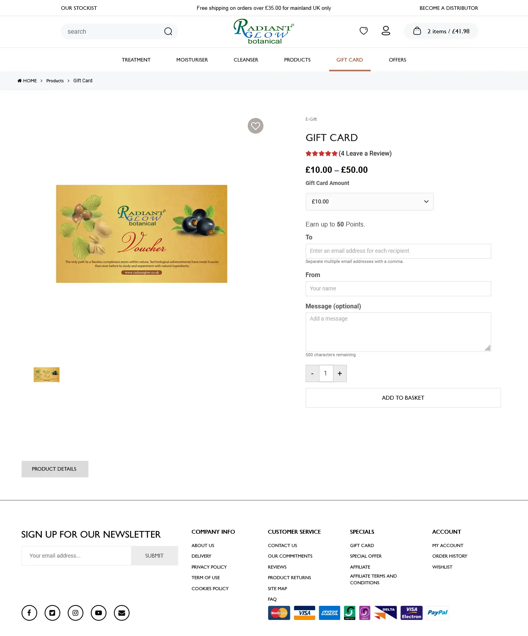
Task: Add gift card to wishlist heart
Action: (256, 126)
